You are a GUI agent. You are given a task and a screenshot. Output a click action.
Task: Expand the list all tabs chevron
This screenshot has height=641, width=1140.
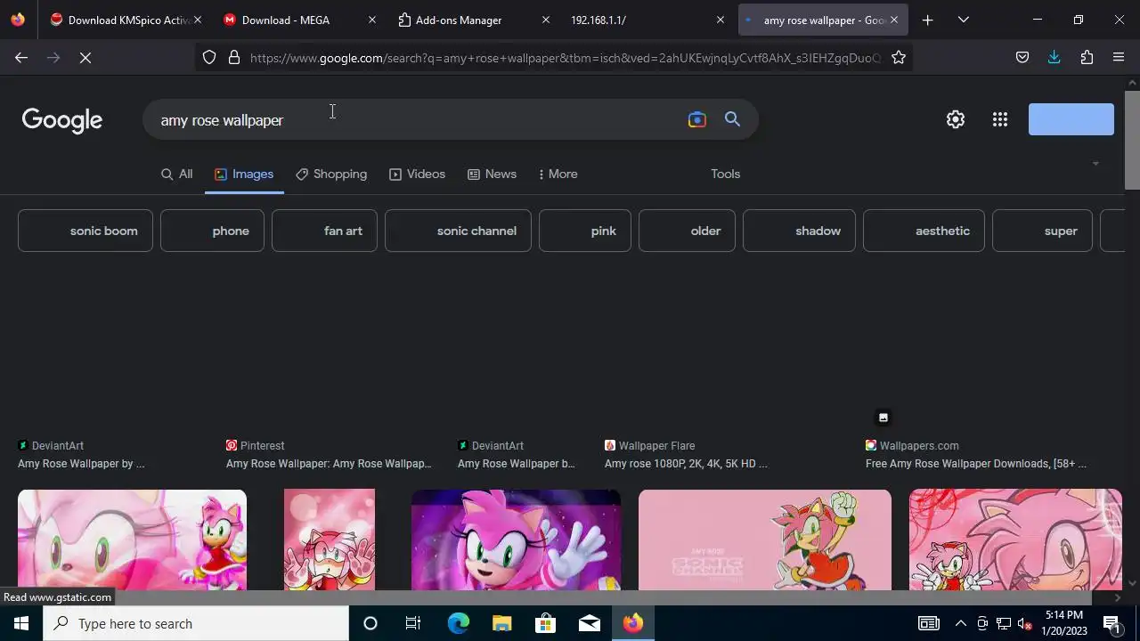[963, 20]
